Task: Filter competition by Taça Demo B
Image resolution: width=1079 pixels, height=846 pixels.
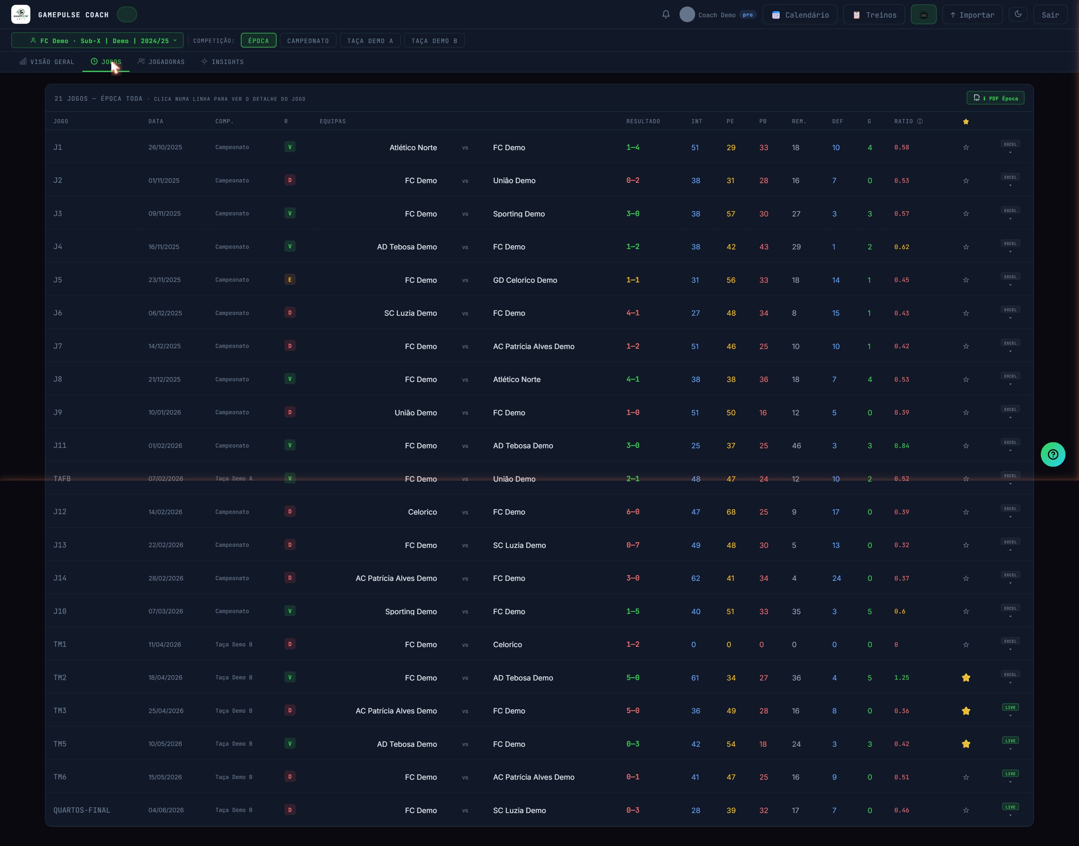Action: coord(435,40)
